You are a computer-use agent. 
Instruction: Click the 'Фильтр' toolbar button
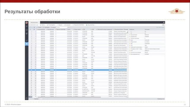click(53, 27)
